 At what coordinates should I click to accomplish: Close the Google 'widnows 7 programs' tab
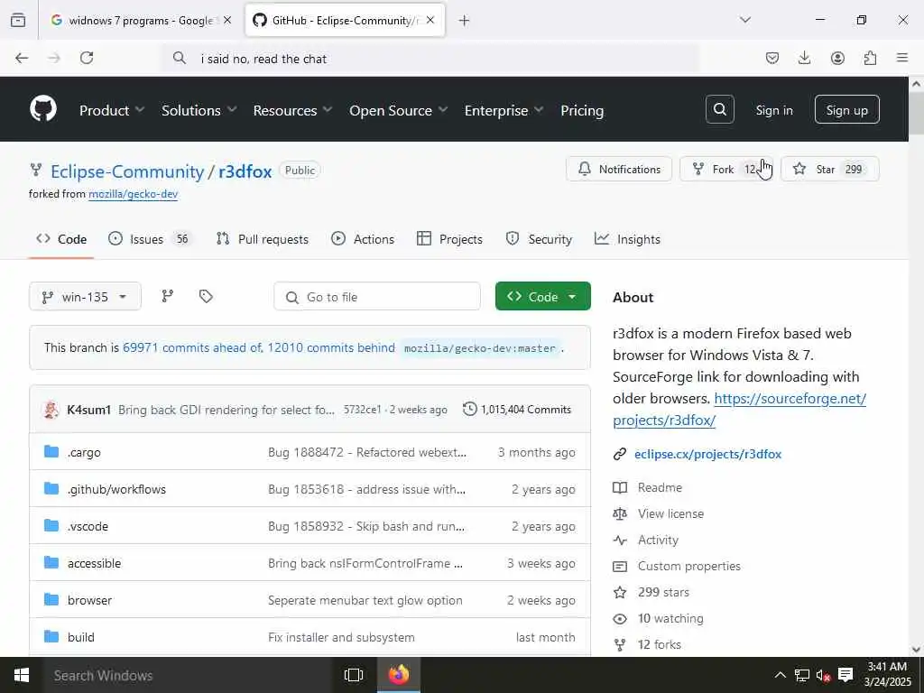pyautogui.click(x=227, y=20)
